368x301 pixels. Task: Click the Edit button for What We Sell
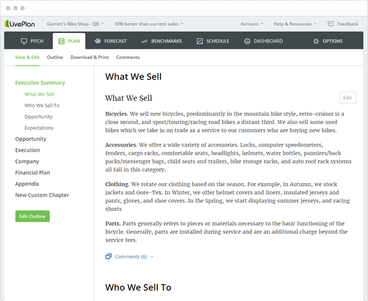point(347,98)
